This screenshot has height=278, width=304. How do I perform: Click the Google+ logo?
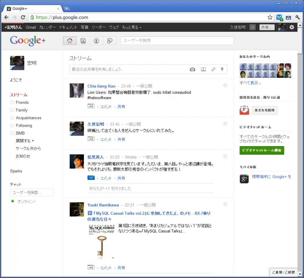28,41
